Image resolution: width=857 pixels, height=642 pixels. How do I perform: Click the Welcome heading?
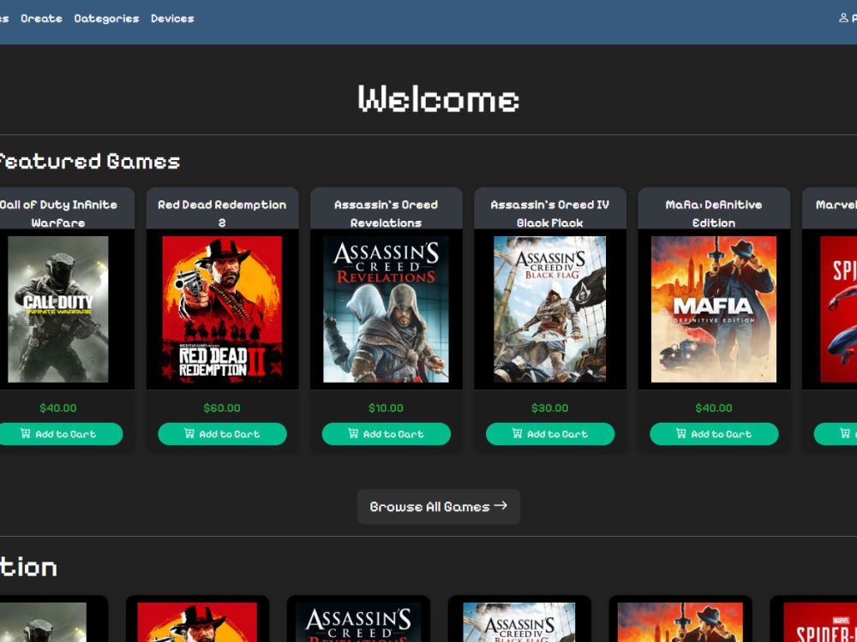[439, 99]
